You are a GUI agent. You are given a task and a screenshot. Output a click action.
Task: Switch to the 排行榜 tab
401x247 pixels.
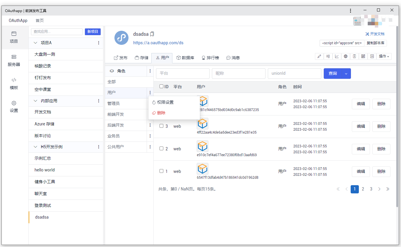coord(210,58)
